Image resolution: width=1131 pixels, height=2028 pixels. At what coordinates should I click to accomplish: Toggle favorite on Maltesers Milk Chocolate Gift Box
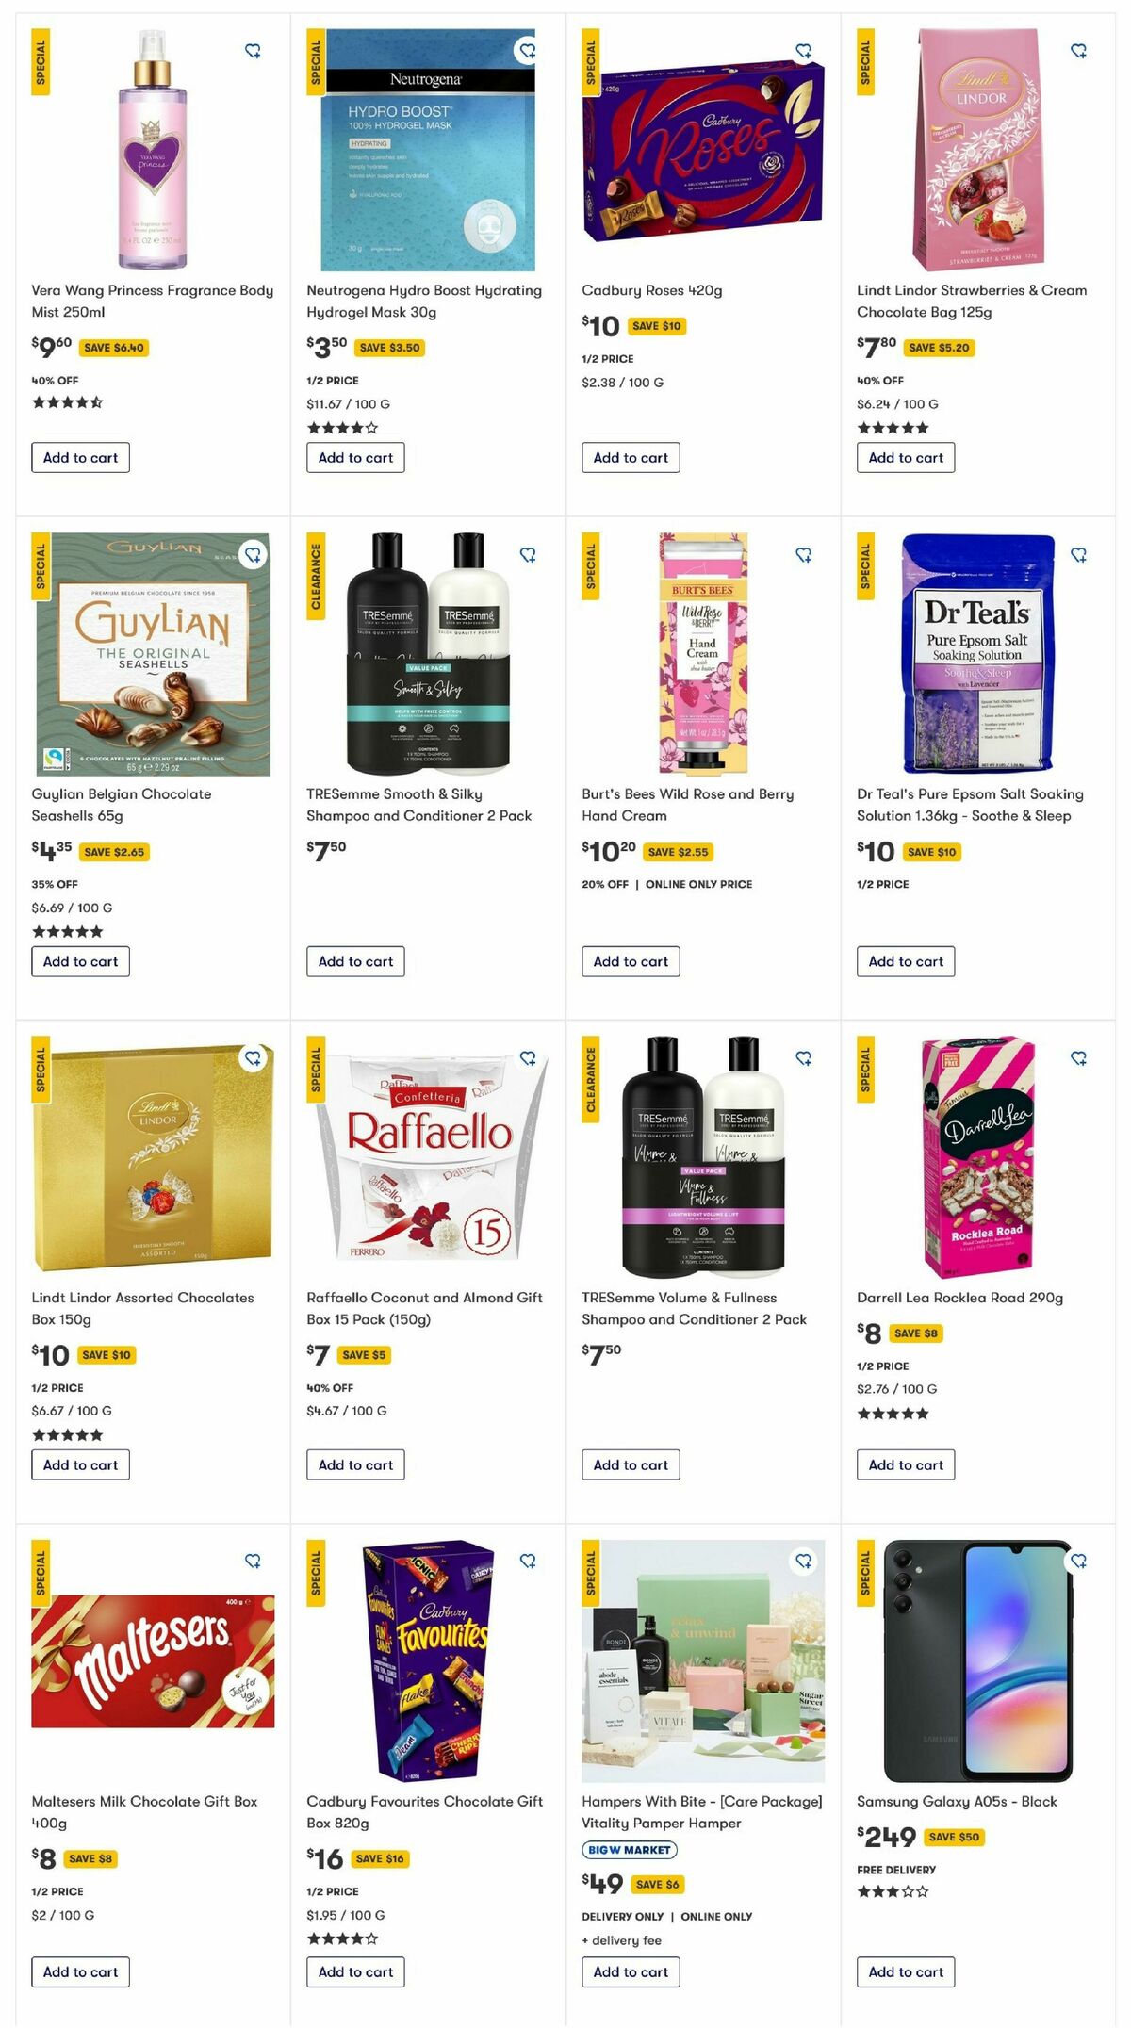[253, 1559]
